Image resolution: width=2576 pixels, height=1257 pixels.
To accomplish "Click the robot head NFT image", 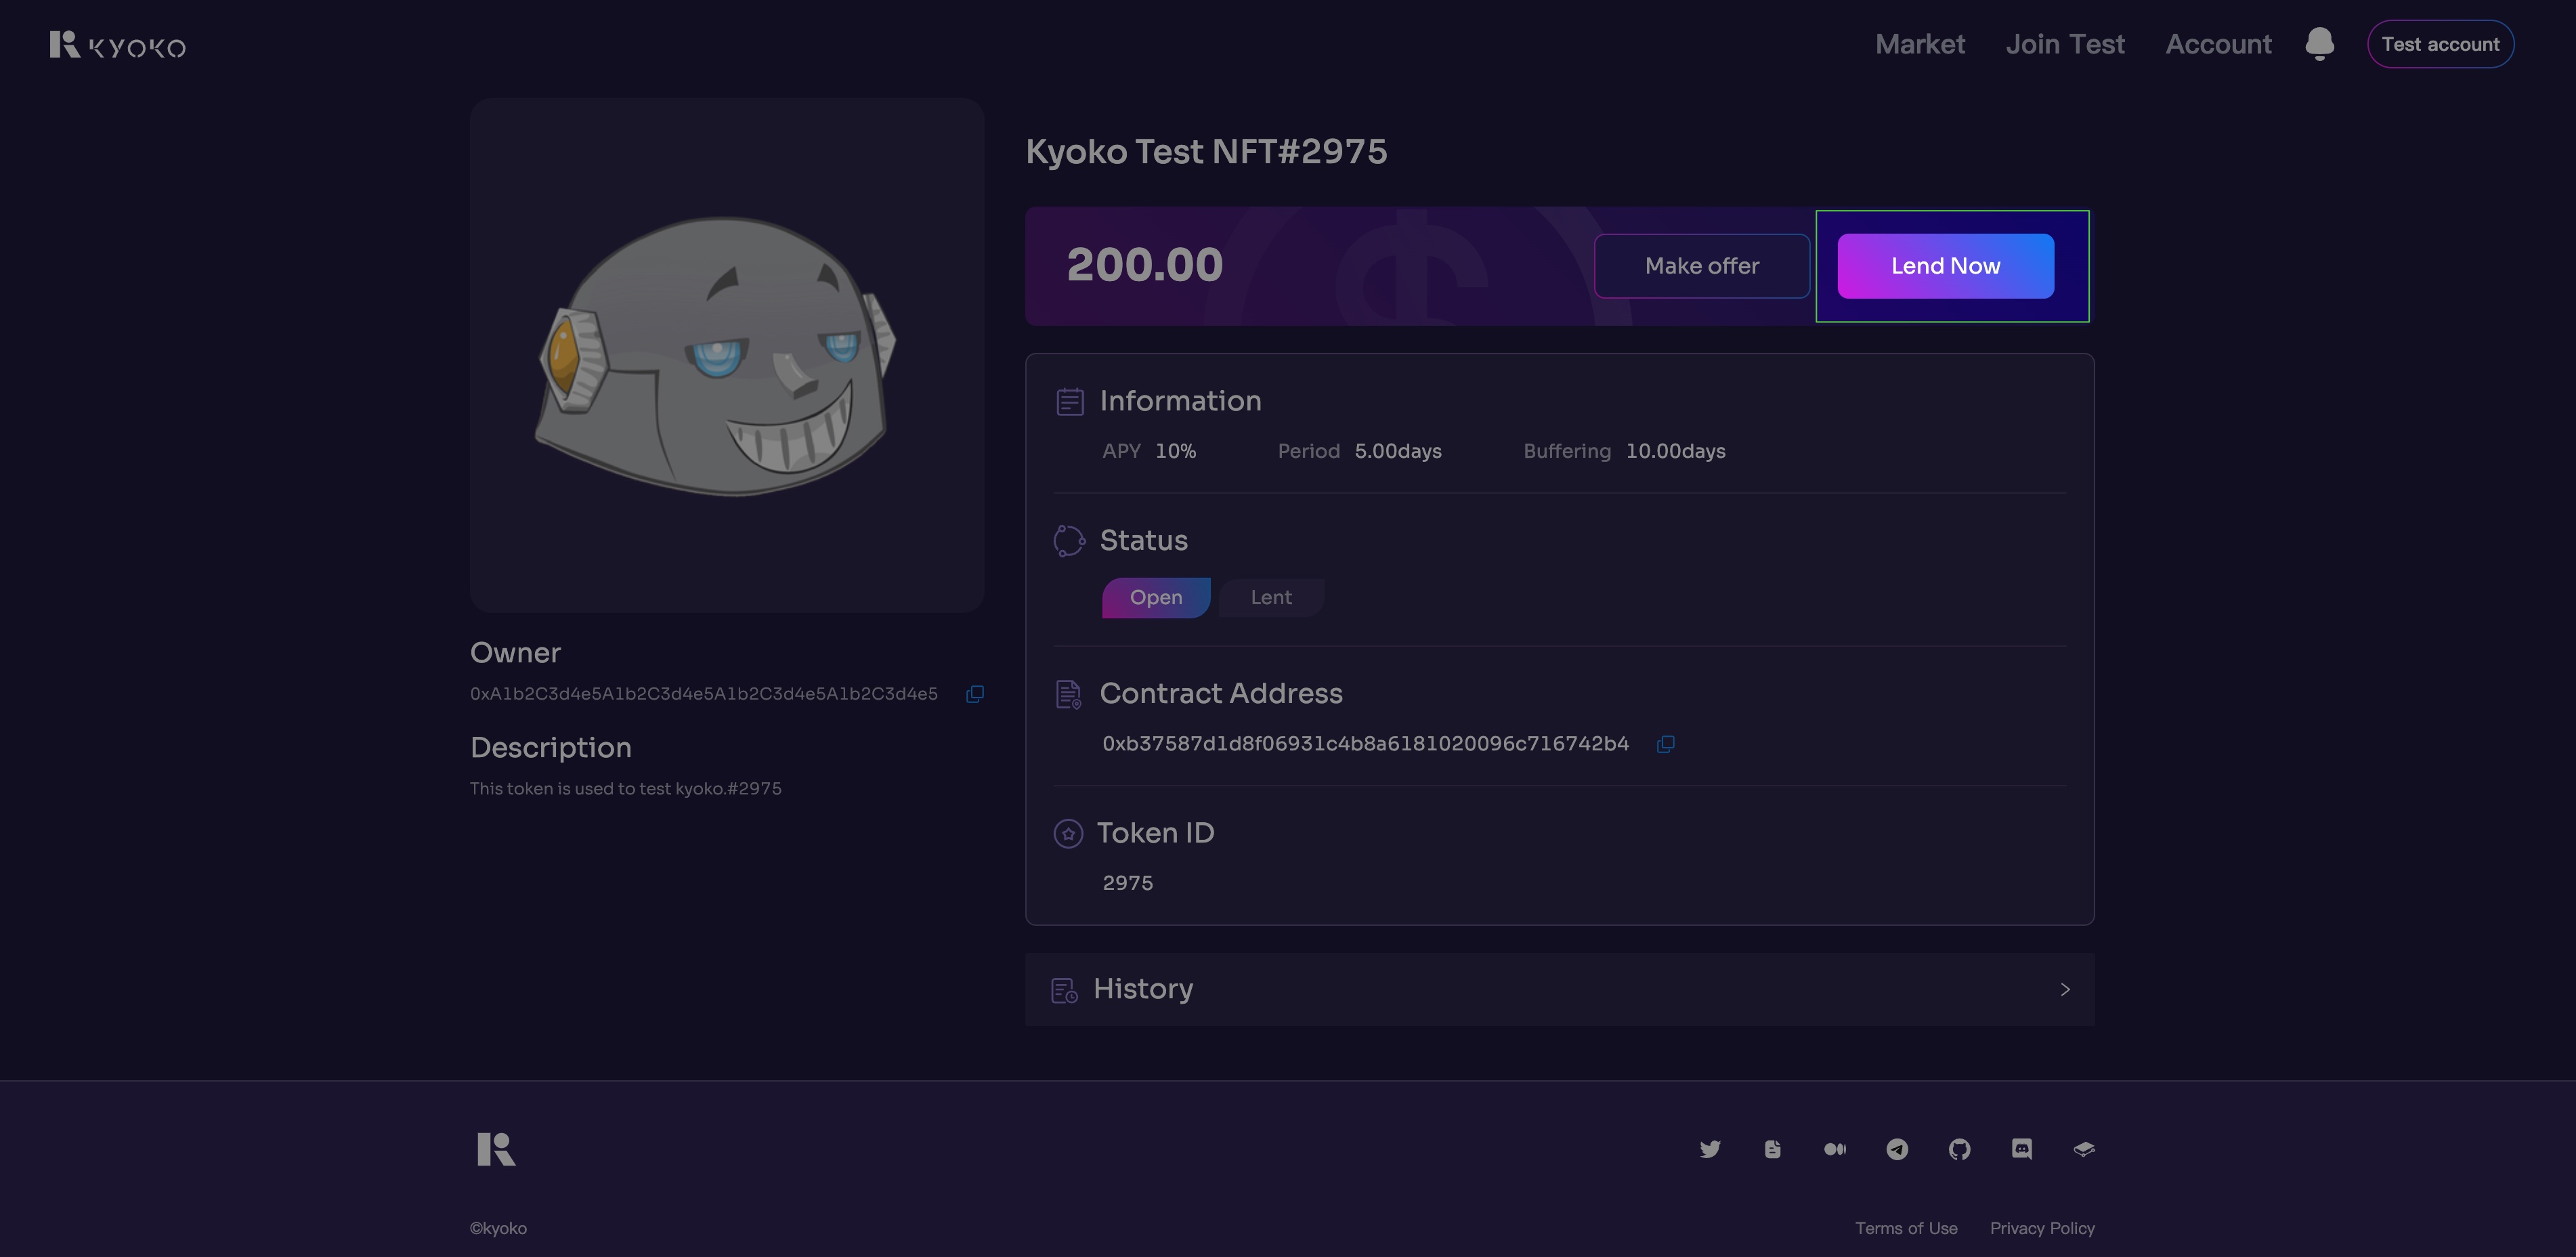I will point(716,355).
